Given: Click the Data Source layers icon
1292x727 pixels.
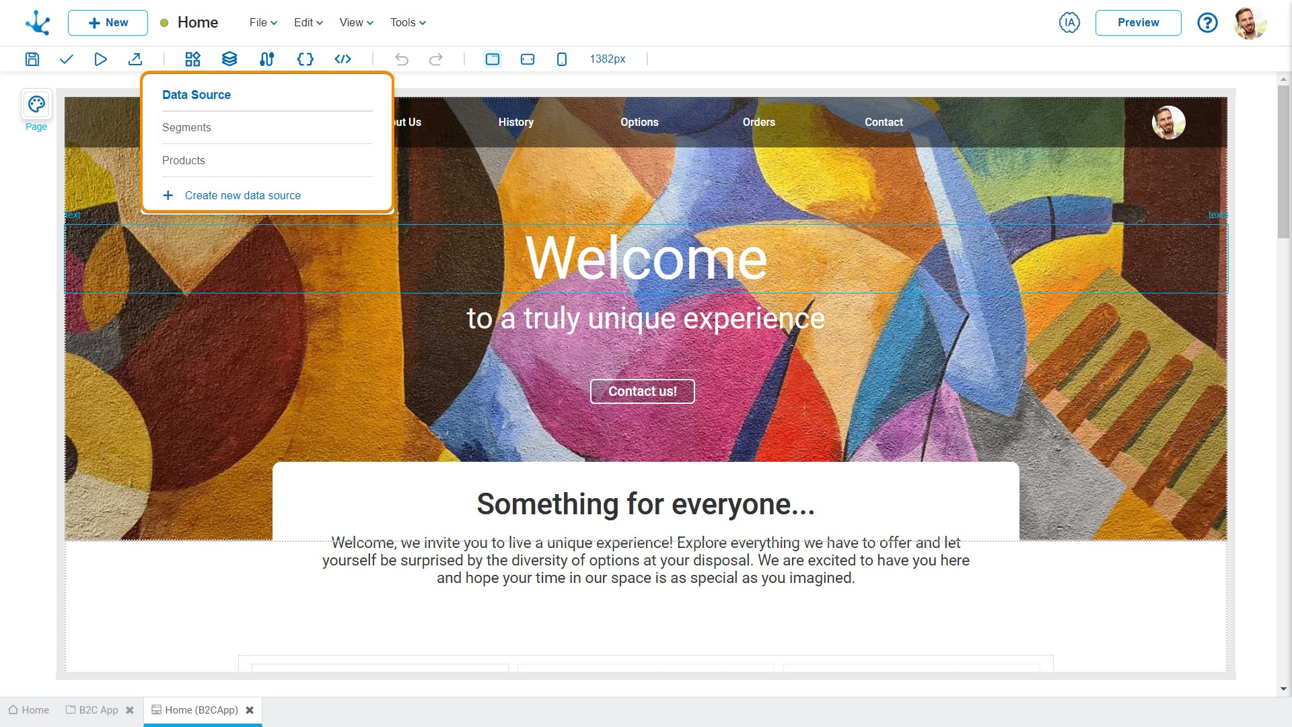Looking at the screenshot, I should pyautogui.click(x=229, y=59).
